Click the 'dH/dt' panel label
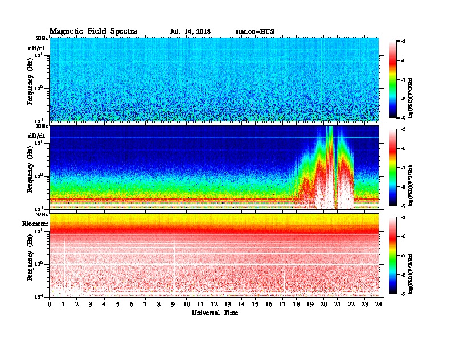This screenshot has height=349, width=451. point(36,48)
